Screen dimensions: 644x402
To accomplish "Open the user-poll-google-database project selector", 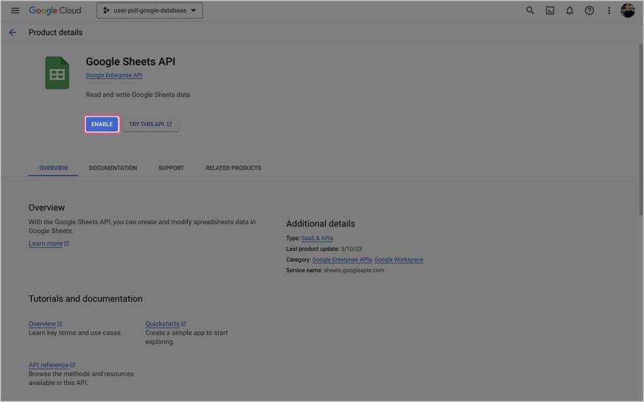I will 150,11.
